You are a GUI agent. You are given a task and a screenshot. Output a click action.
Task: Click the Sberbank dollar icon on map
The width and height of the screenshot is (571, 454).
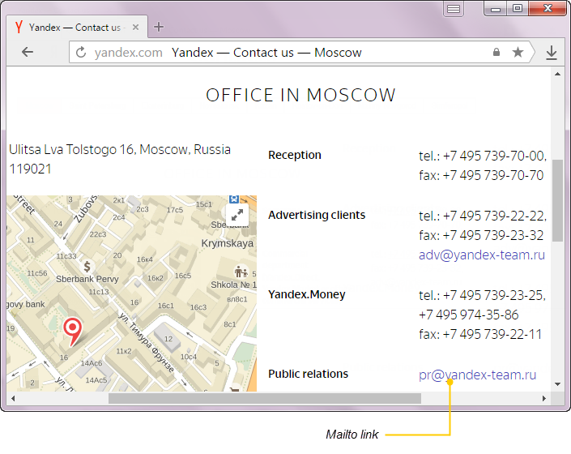(87, 267)
